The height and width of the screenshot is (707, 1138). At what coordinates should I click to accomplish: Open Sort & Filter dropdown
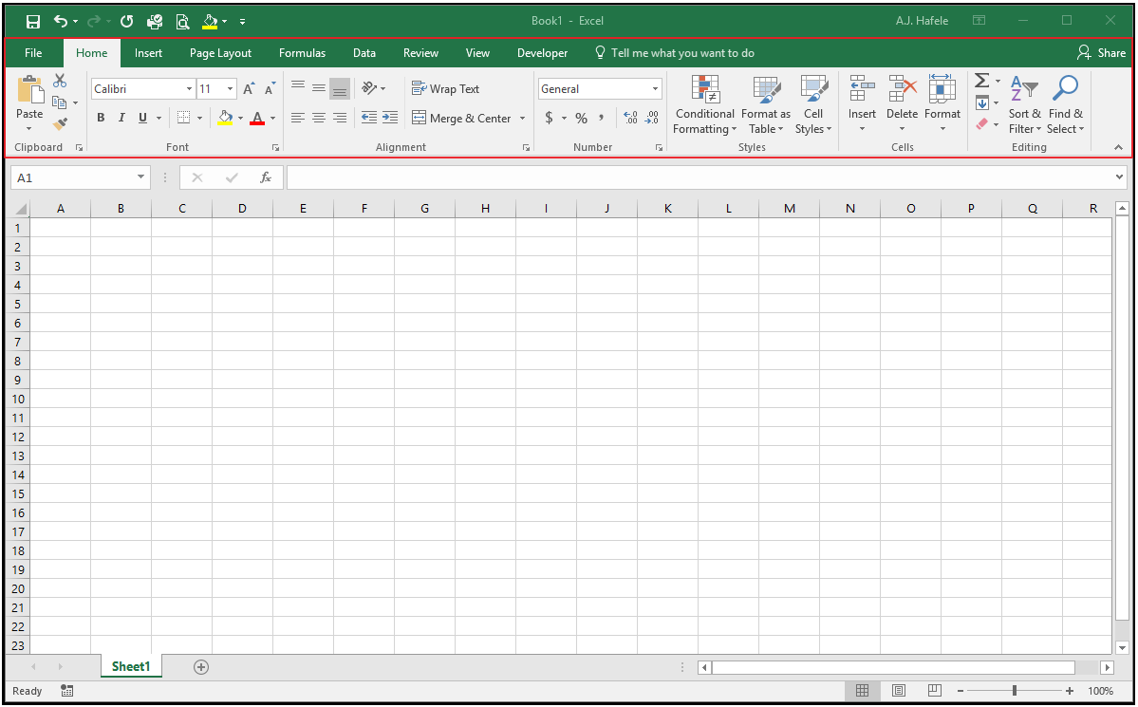click(1025, 105)
